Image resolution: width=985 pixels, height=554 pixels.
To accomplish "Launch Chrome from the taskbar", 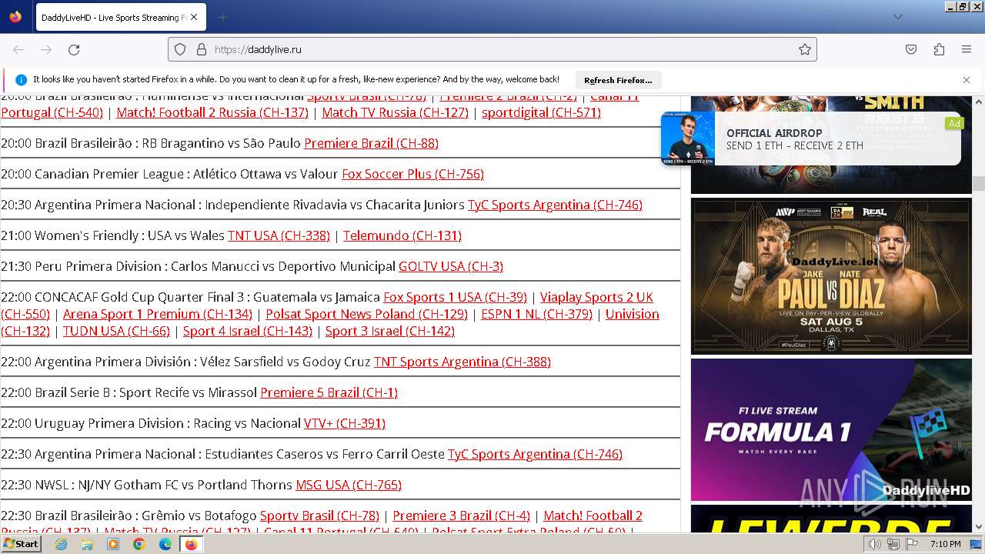I will tap(139, 544).
